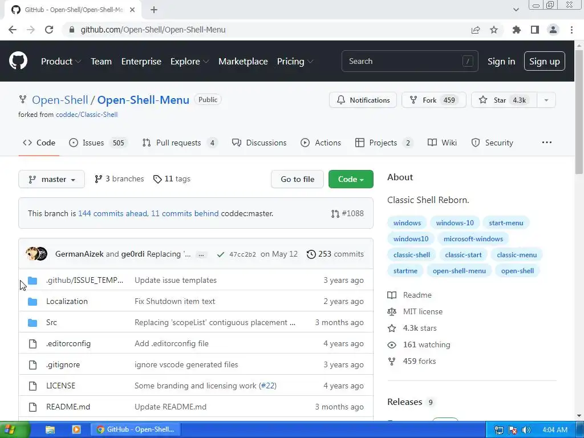Open the Explore dropdown menu
The width and height of the screenshot is (584, 438).
189,62
